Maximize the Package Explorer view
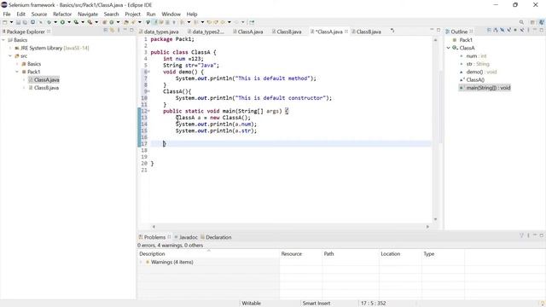This screenshot has height=307, width=546. [x=131, y=31]
